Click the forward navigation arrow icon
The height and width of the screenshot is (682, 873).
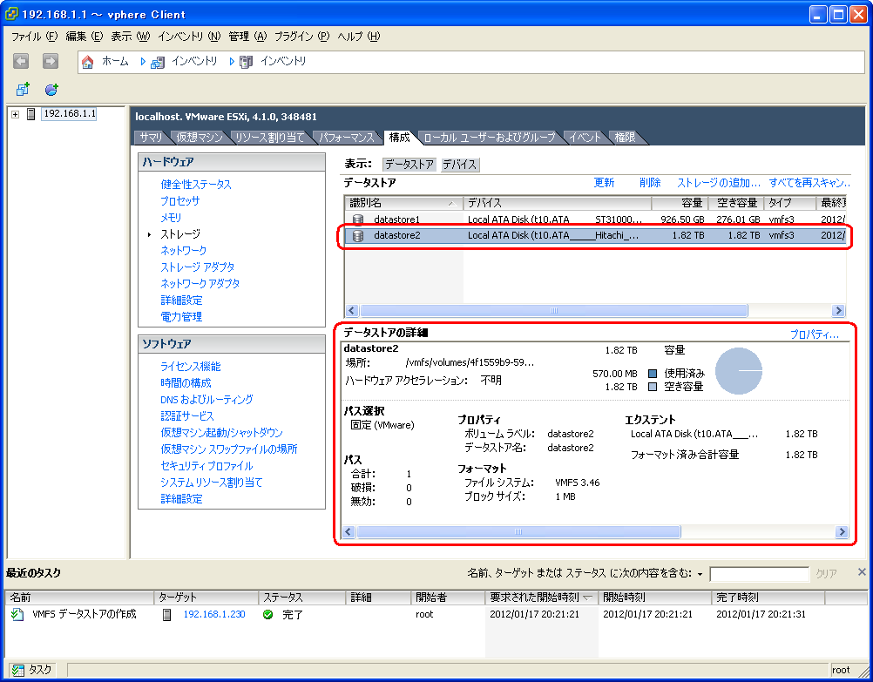(50, 61)
